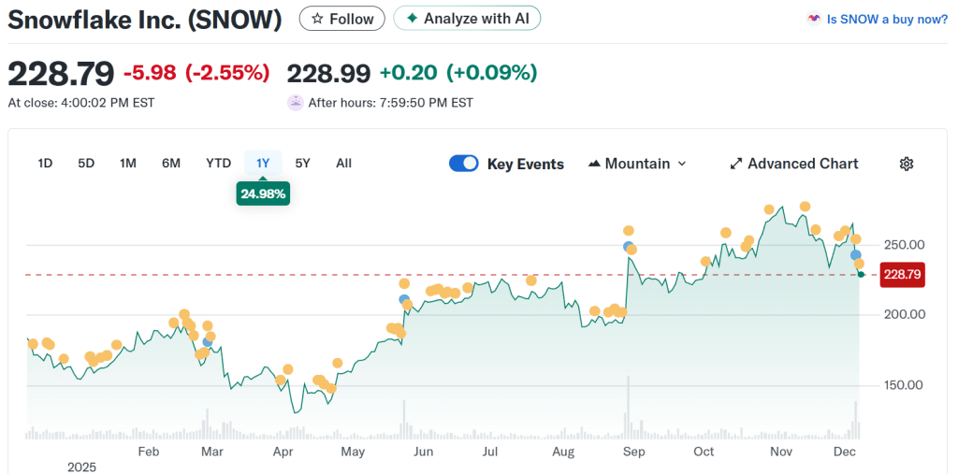Select the 1D time range
Image resolution: width=958 pixels, height=474 pixels.
[45, 164]
